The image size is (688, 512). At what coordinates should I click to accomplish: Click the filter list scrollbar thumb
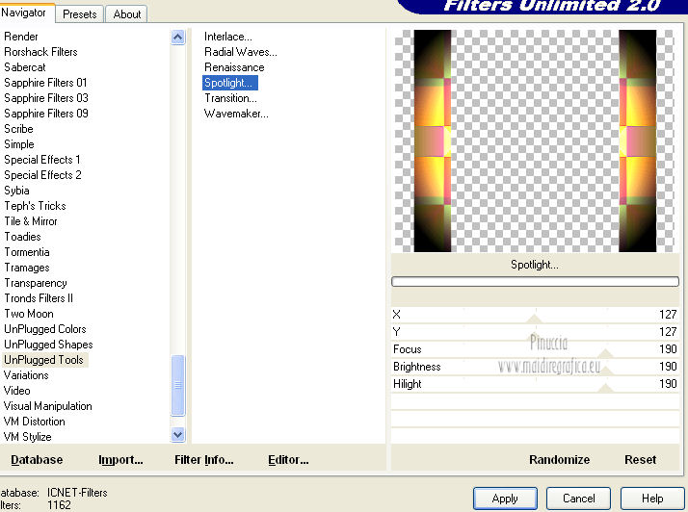[177, 385]
